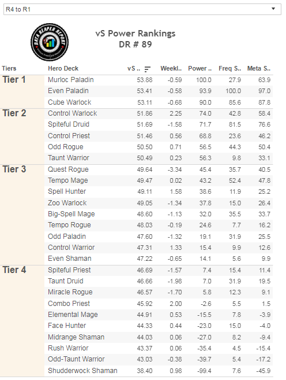
Task: Click the dropdown arrow at top right
Action: [x=273, y=9]
